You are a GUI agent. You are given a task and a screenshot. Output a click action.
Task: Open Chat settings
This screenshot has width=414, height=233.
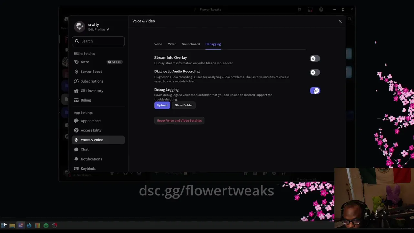[98, 149]
